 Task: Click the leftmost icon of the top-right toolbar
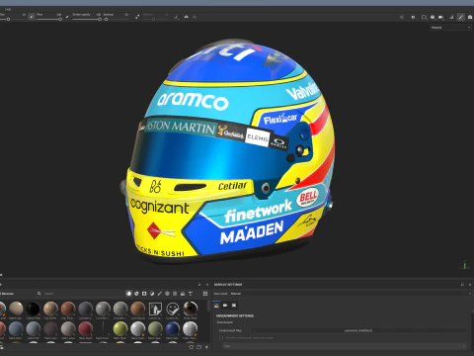click(x=402, y=17)
